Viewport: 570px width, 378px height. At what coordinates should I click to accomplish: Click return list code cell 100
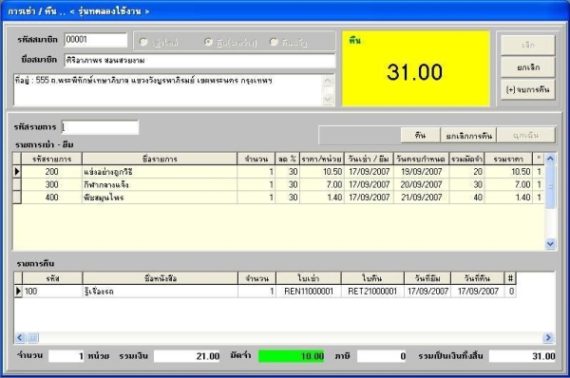[52, 292]
